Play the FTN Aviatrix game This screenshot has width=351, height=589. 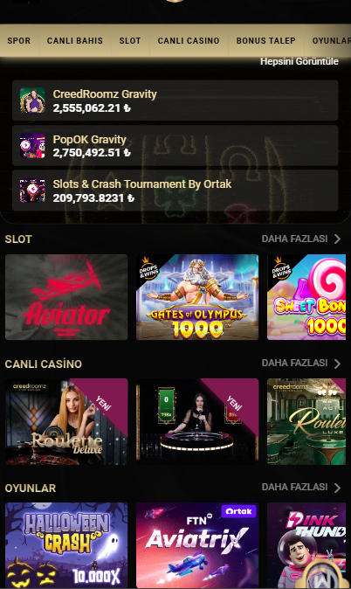coord(197,545)
